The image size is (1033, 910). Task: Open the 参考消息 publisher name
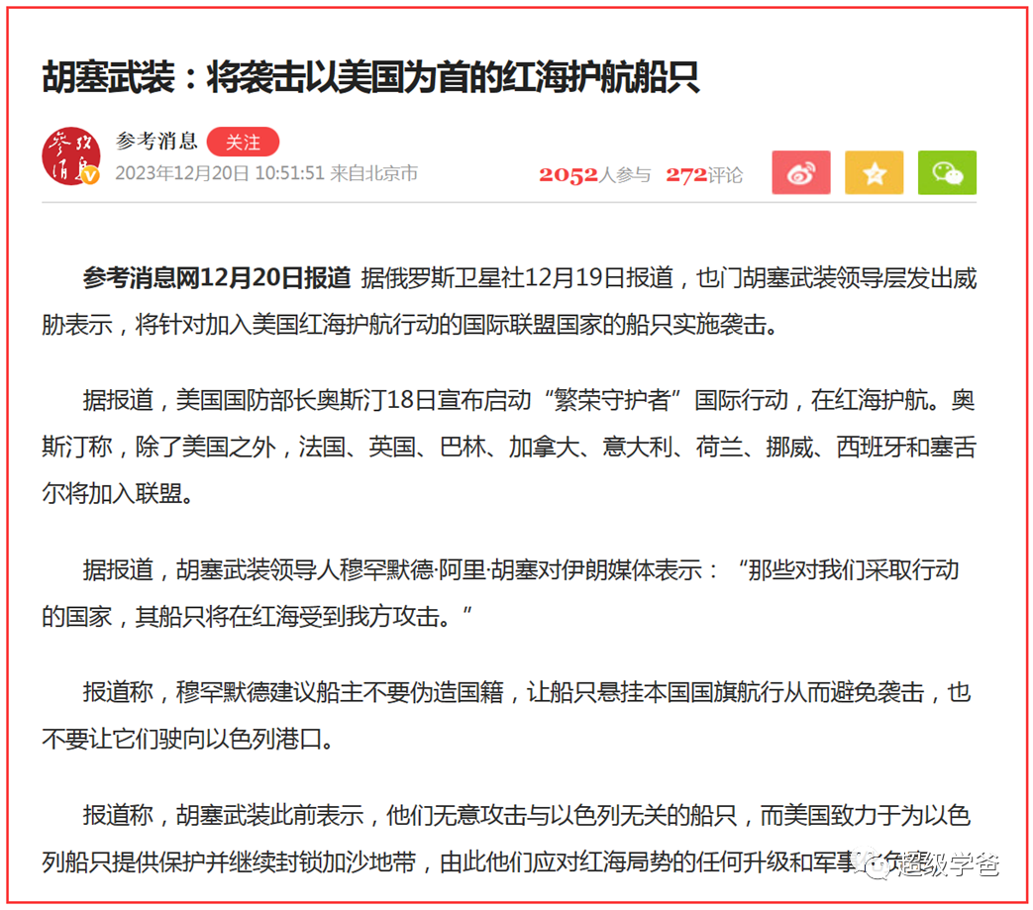(156, 141)
